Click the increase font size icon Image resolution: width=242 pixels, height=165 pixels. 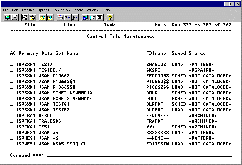(74, 18)
